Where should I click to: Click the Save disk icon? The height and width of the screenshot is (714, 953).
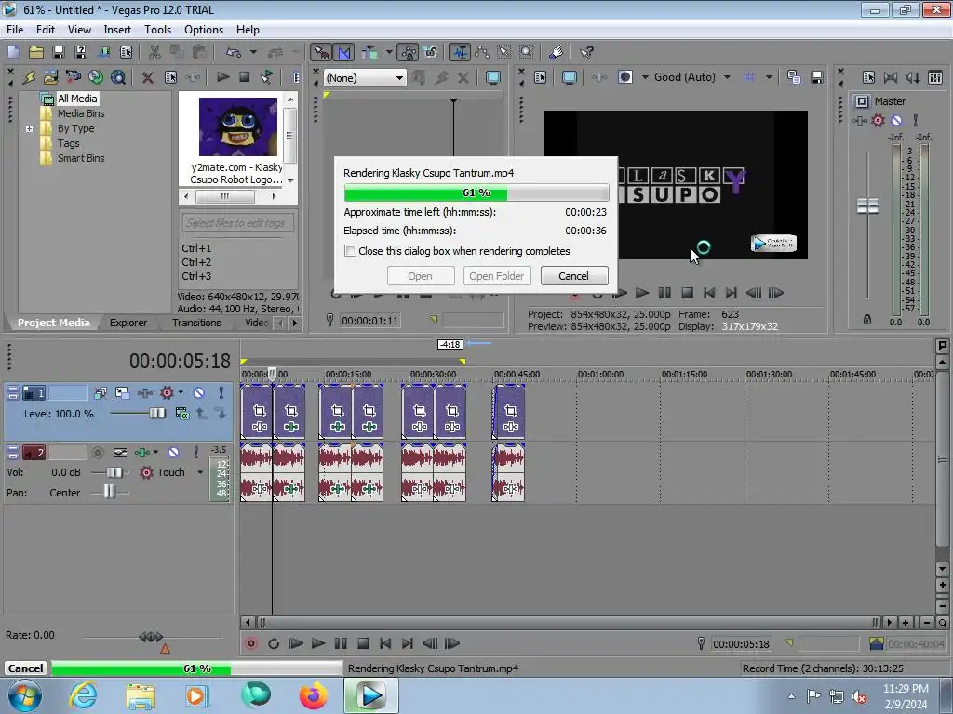[x=59, y=52]
